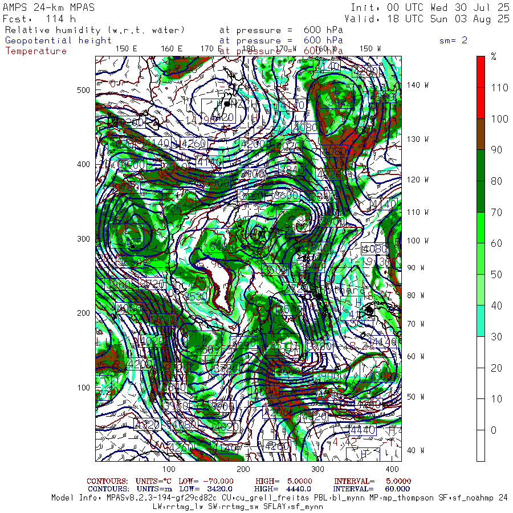The width and height of the screenshot is (513, 513).
Task: Select the bright green 60–70% colorbar segment
Action: click(x=481, y=227)
